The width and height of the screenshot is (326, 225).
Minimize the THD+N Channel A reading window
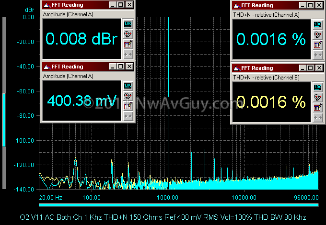point(303,5)
